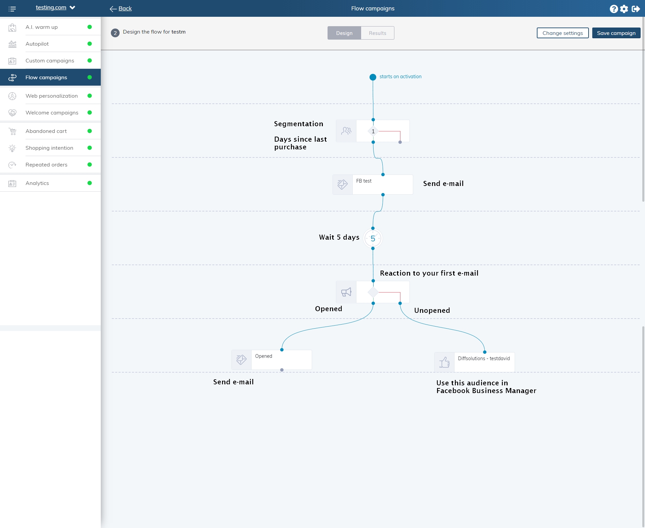Click the FB test email envelope icon
The width and height of the screenshot is (645, 528).
click(342, 184)
